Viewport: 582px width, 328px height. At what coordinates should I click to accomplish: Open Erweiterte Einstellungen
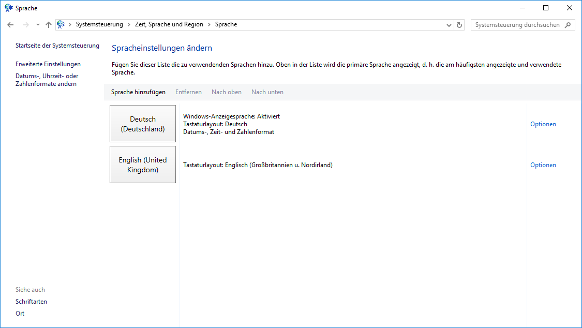point(48,64)
